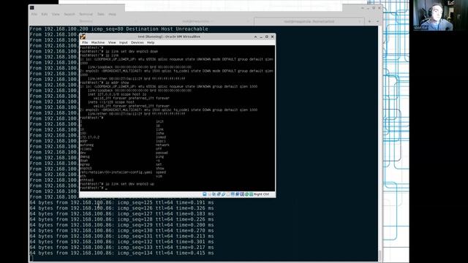Click the 'ip link set dev enp0s3 up' command line

point(117,184)
